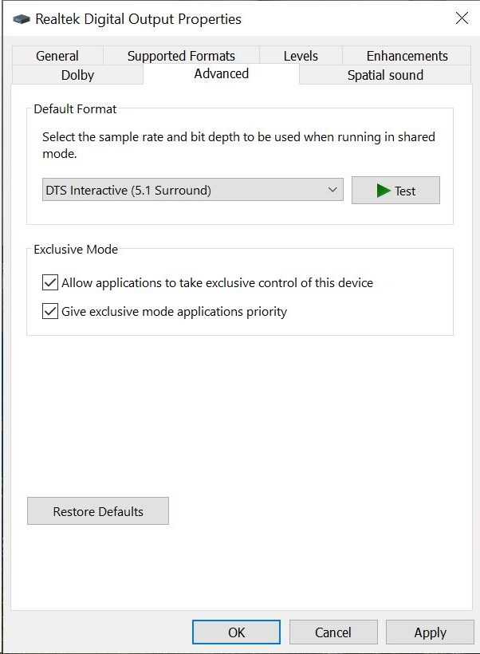Show the Spatial sound tab

coord(385,75)
